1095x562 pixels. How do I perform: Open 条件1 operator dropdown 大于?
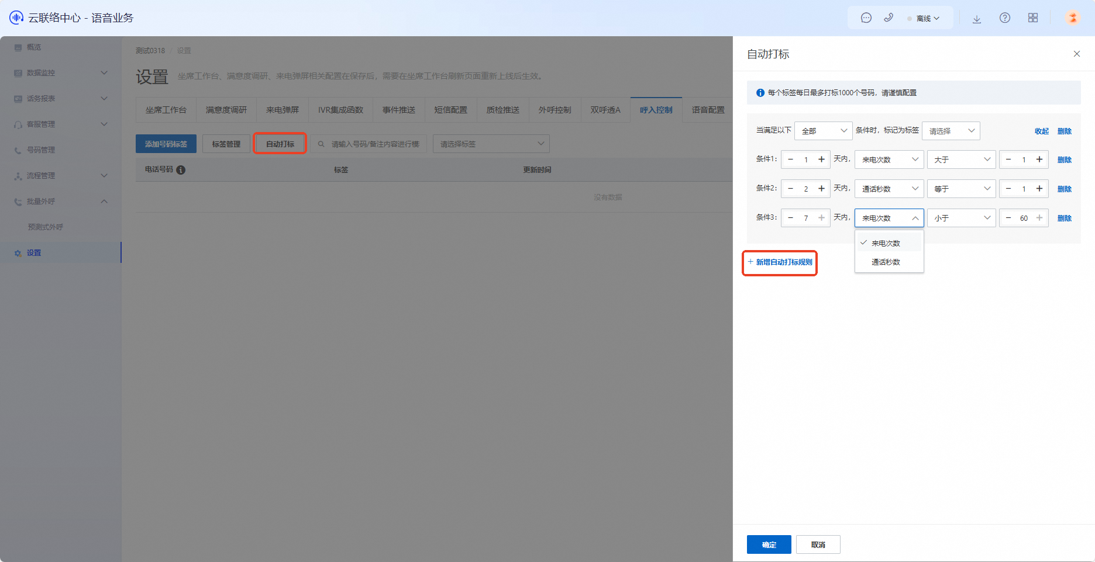point(962,159)
